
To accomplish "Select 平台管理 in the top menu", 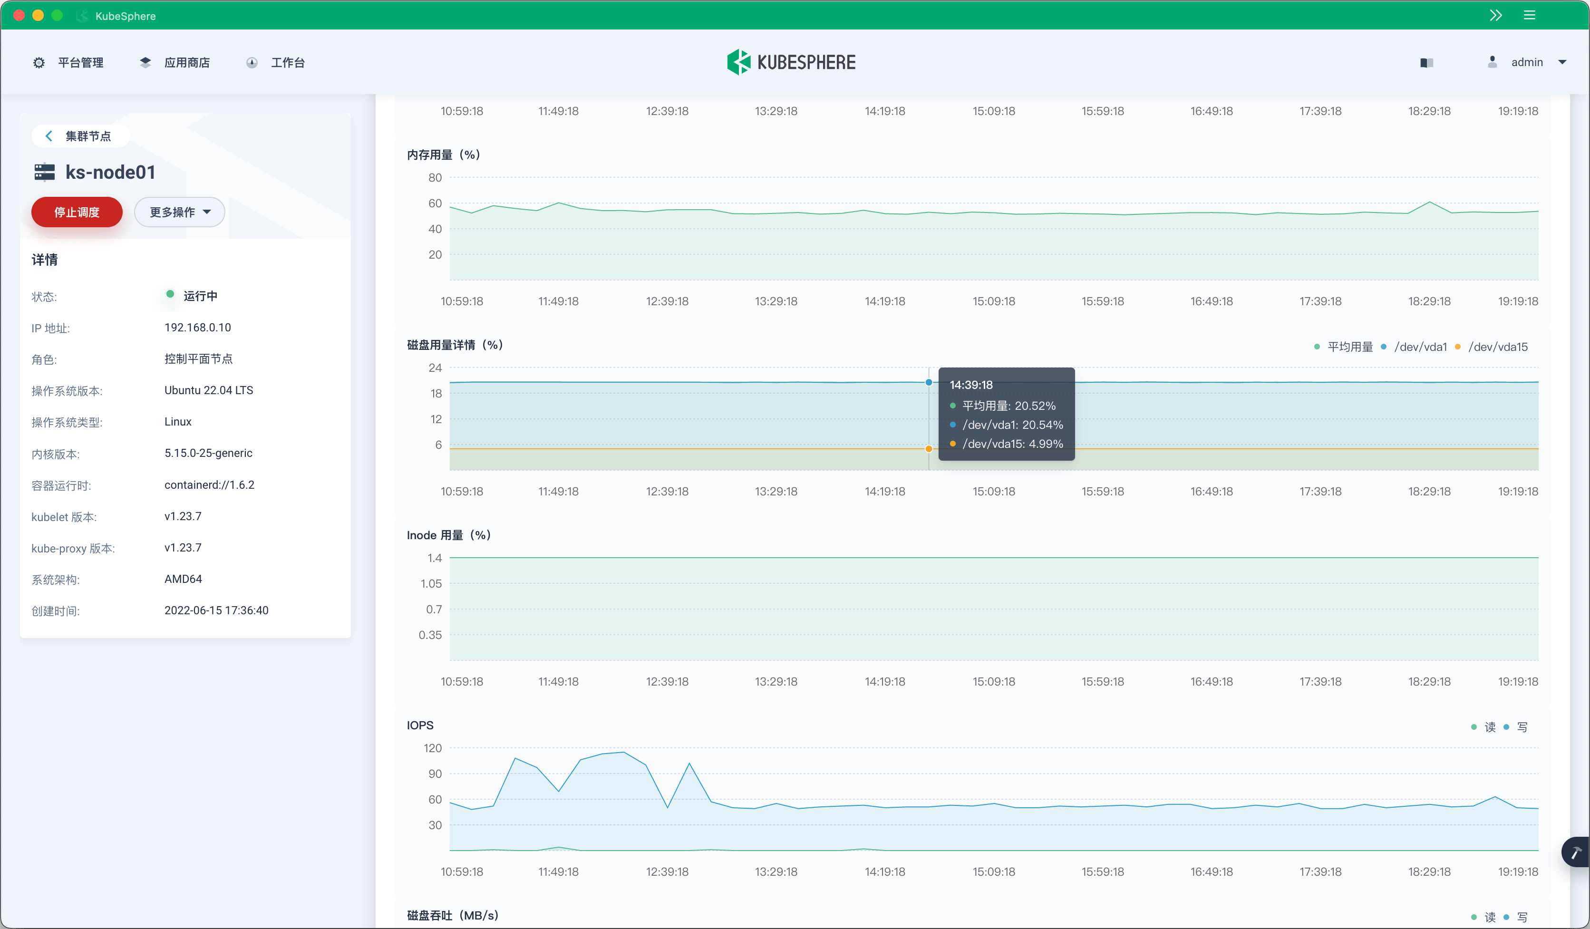I will coord(80,62).
